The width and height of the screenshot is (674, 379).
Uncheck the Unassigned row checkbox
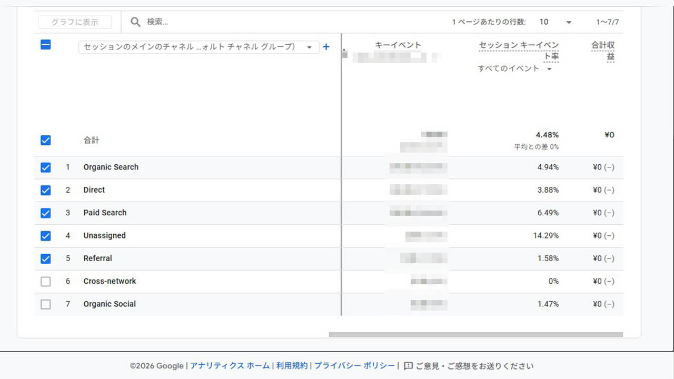46,236
